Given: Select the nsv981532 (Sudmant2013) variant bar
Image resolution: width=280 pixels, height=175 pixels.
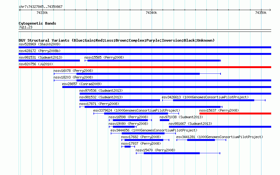Looking at the screenshot, I should (x=120, y=100).
